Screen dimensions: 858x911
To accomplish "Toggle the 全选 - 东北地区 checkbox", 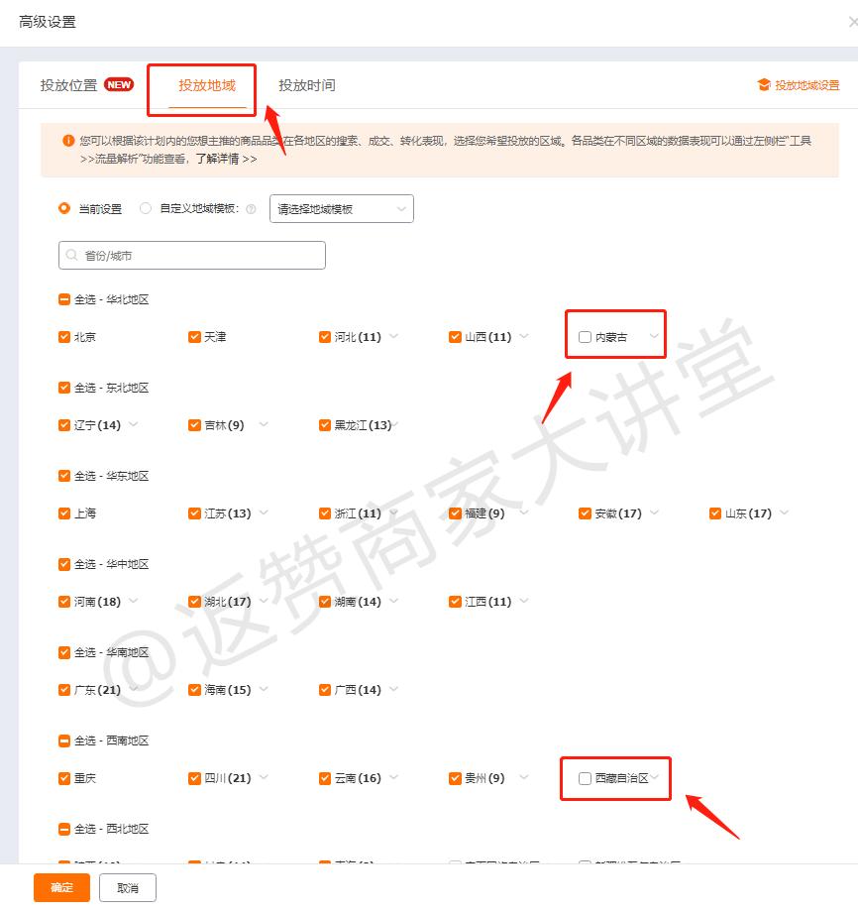I will pos(64,389).
